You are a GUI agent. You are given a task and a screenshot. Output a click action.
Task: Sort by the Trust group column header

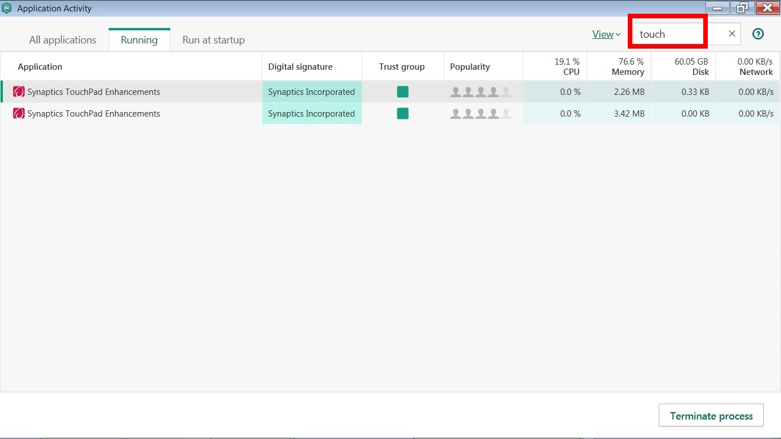tap(403, 66)
